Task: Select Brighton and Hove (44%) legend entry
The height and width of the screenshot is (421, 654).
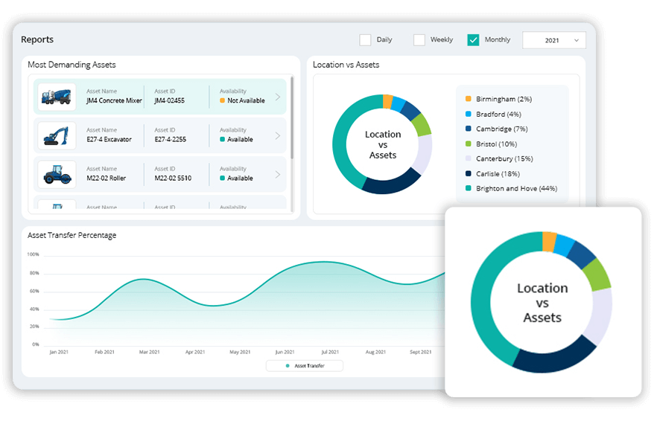Action: (515, 188)
